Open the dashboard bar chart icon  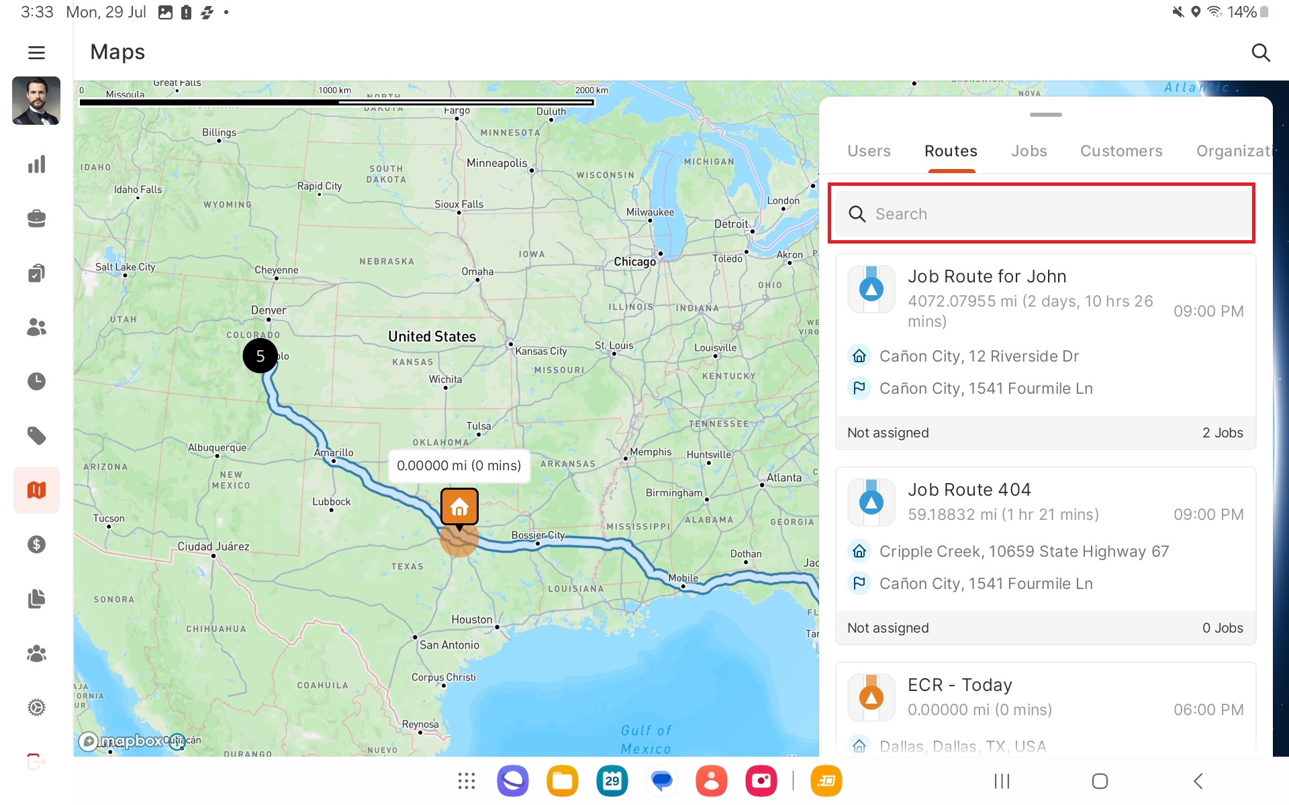click(x=36, y=164)
